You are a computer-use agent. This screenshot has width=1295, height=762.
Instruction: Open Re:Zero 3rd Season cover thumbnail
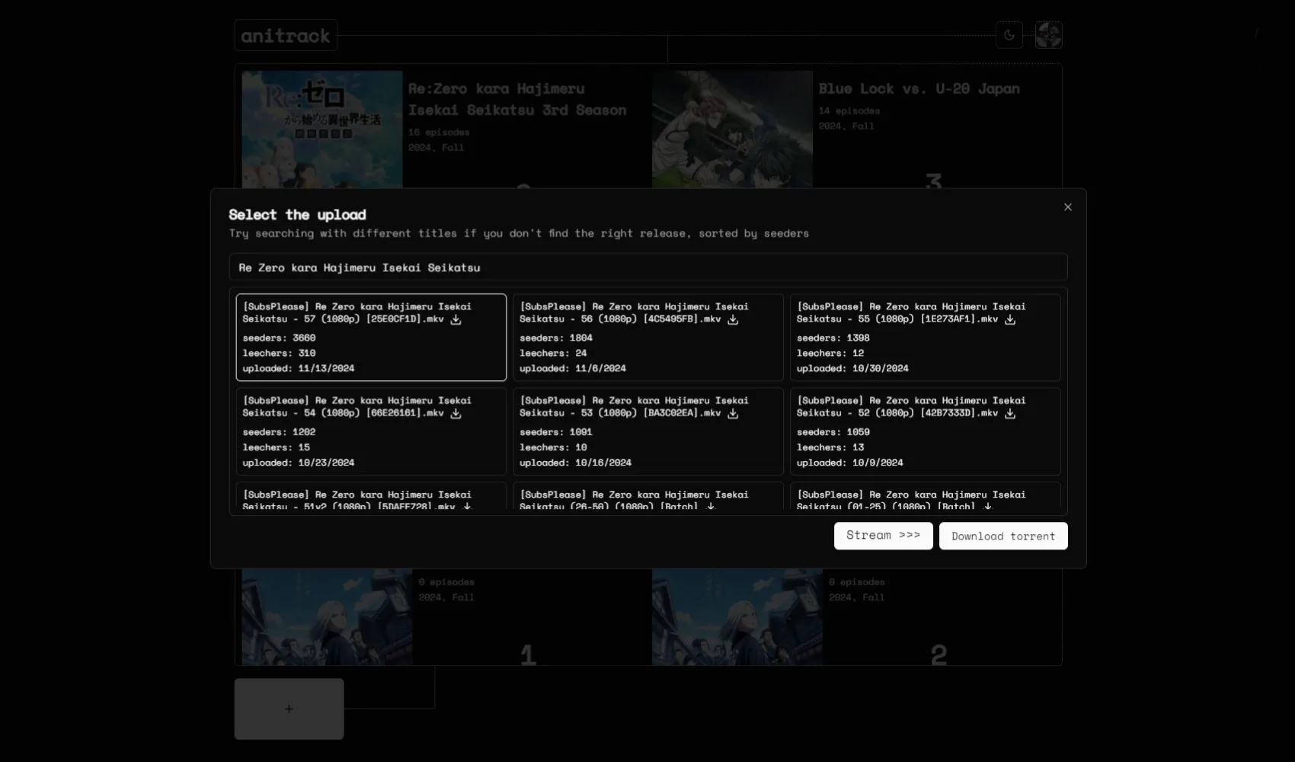322,130
